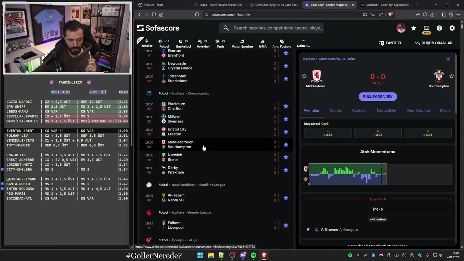This screenshot has height=261, width=464.
Task: Select the home win odds 2.63
Action: (x=328, y=133)
